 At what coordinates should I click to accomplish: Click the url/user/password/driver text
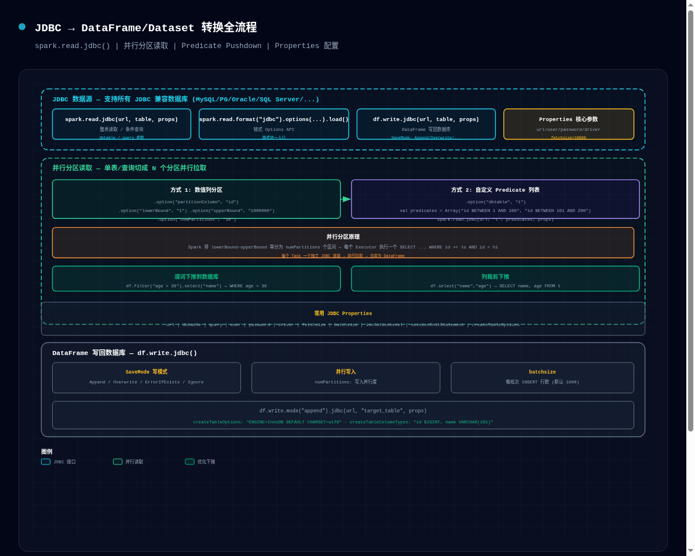569,130
